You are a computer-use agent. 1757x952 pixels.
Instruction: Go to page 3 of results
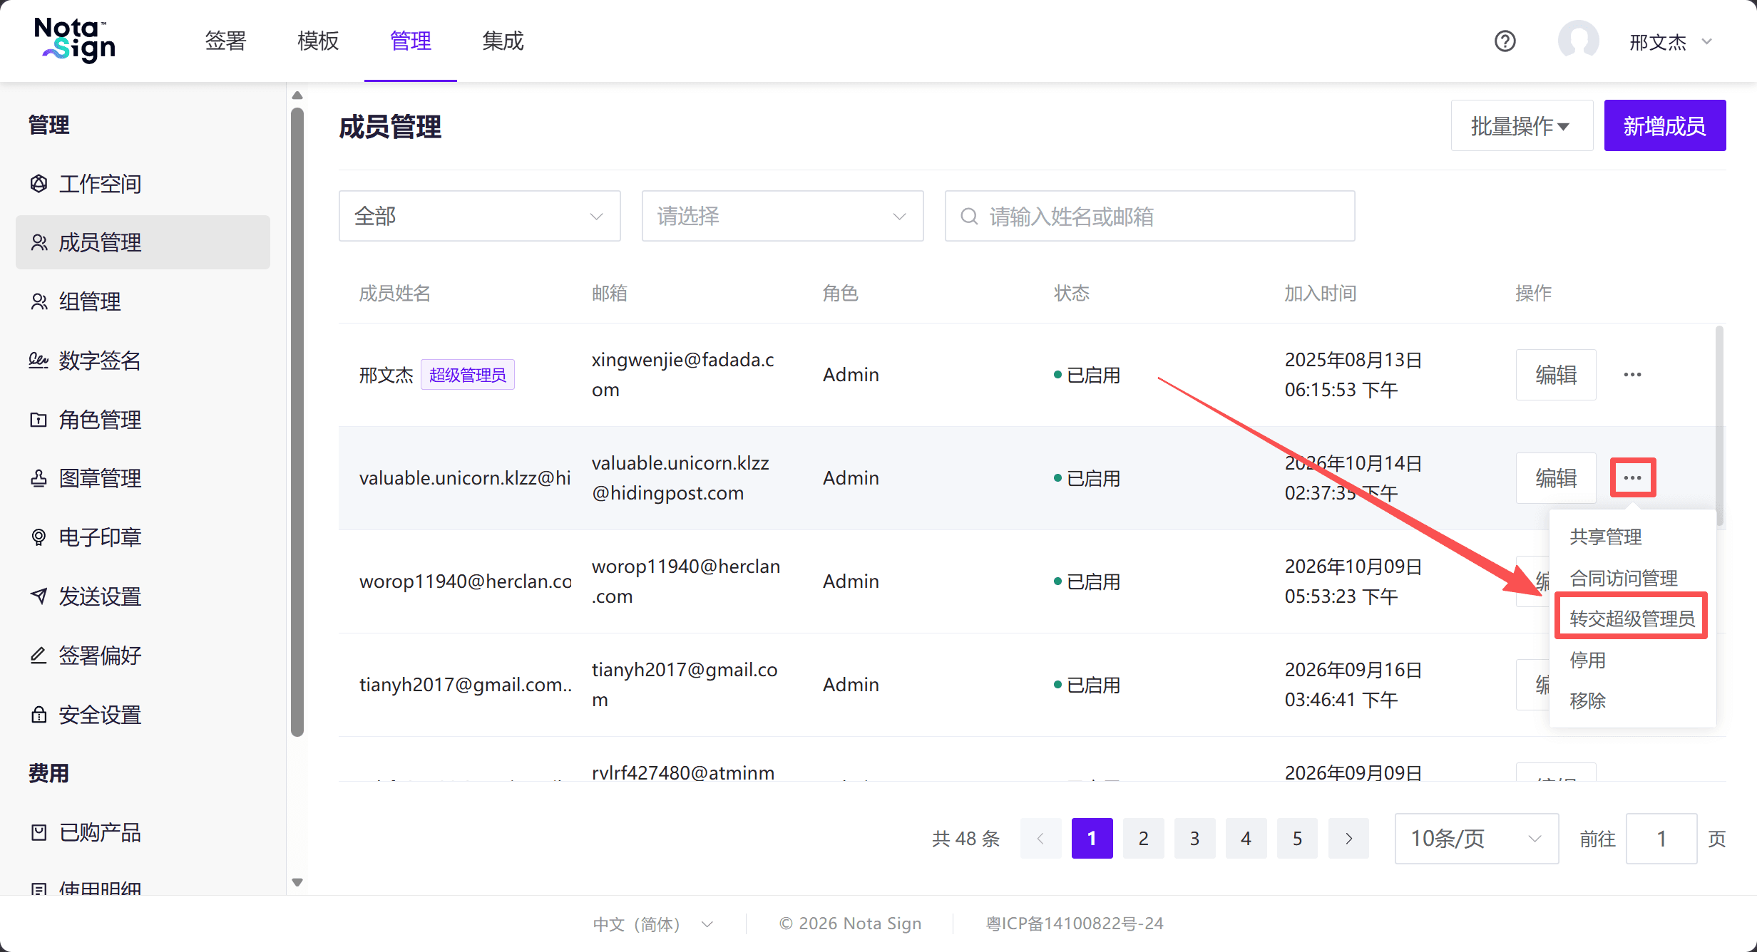click(x=1194, y=839)
